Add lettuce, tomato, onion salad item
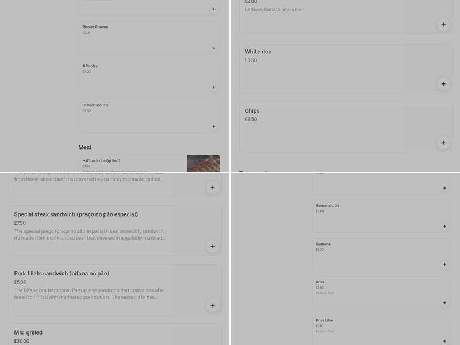 pyautogui.click(x=443, y=25)
